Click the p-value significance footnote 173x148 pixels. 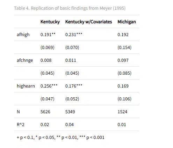[x=60, y=138]
